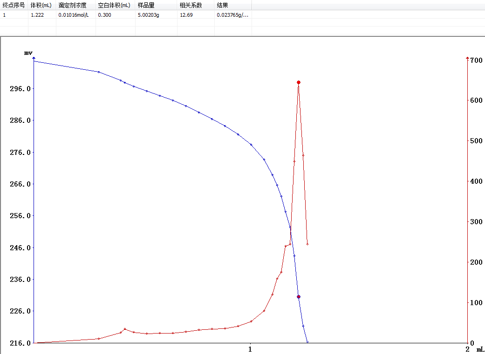Click the mv label on left axis
This screenshot has height=354, width=485.
click(x=28, y=53)
